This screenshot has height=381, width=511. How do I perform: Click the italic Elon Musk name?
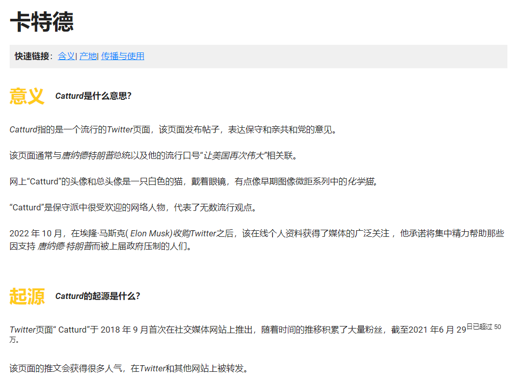click(151, 233)
